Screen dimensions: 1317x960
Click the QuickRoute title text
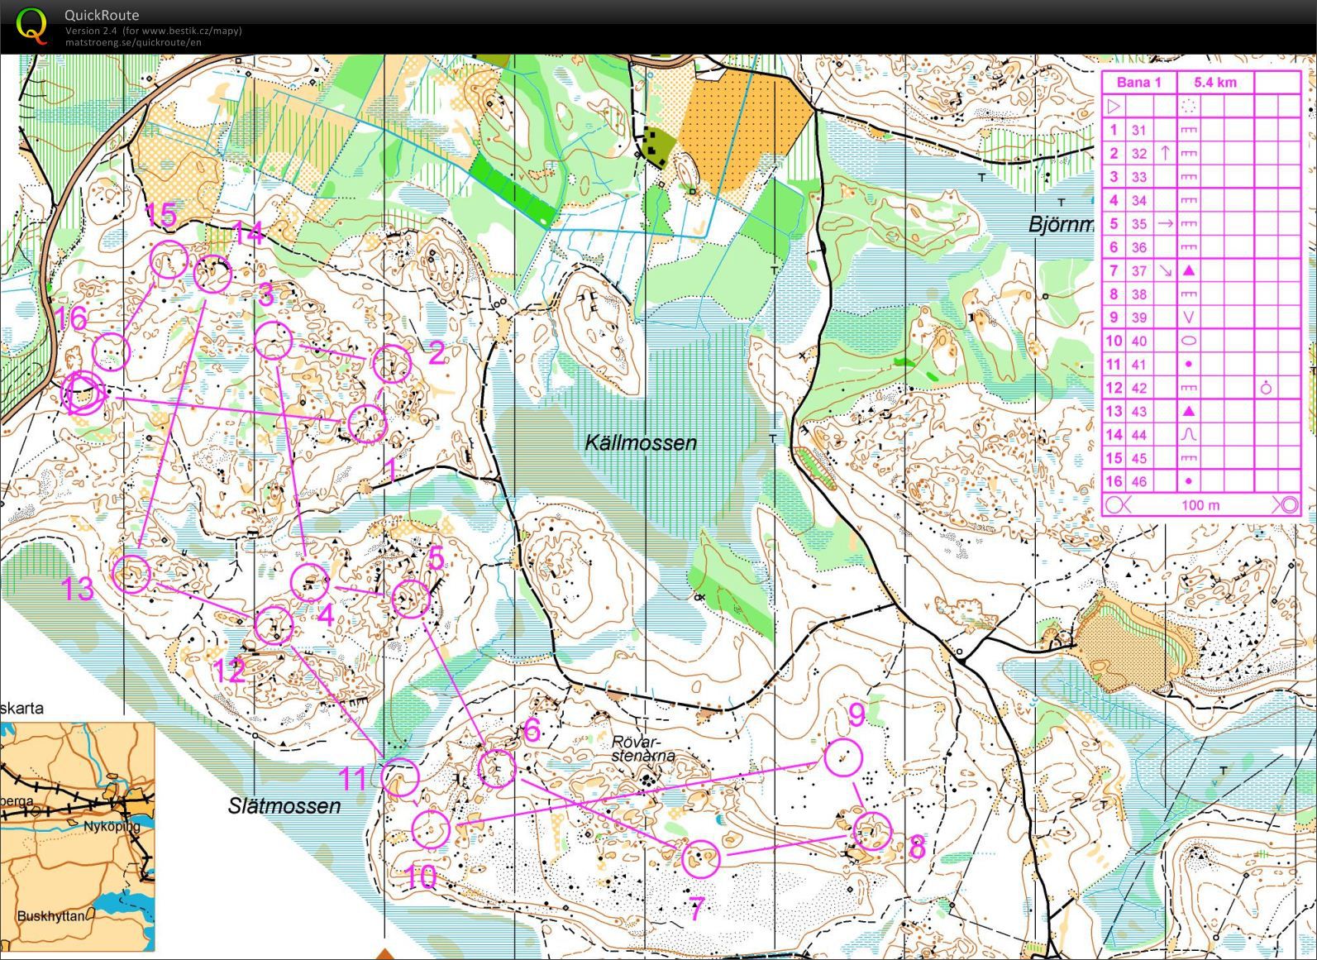pos(102,15)
